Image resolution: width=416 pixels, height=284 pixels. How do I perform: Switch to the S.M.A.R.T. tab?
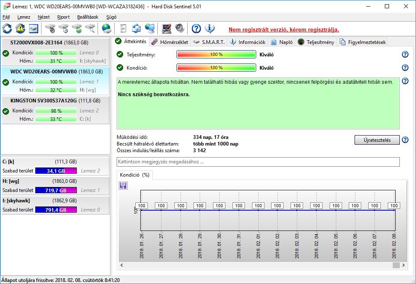click(x=209, y=42)
